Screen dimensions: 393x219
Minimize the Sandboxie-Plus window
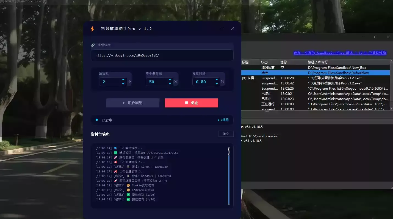[x=363, y=37]
